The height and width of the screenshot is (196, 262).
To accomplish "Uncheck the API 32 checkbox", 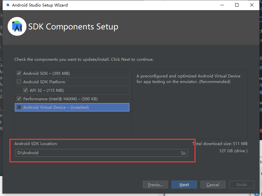I will (26, 90).
